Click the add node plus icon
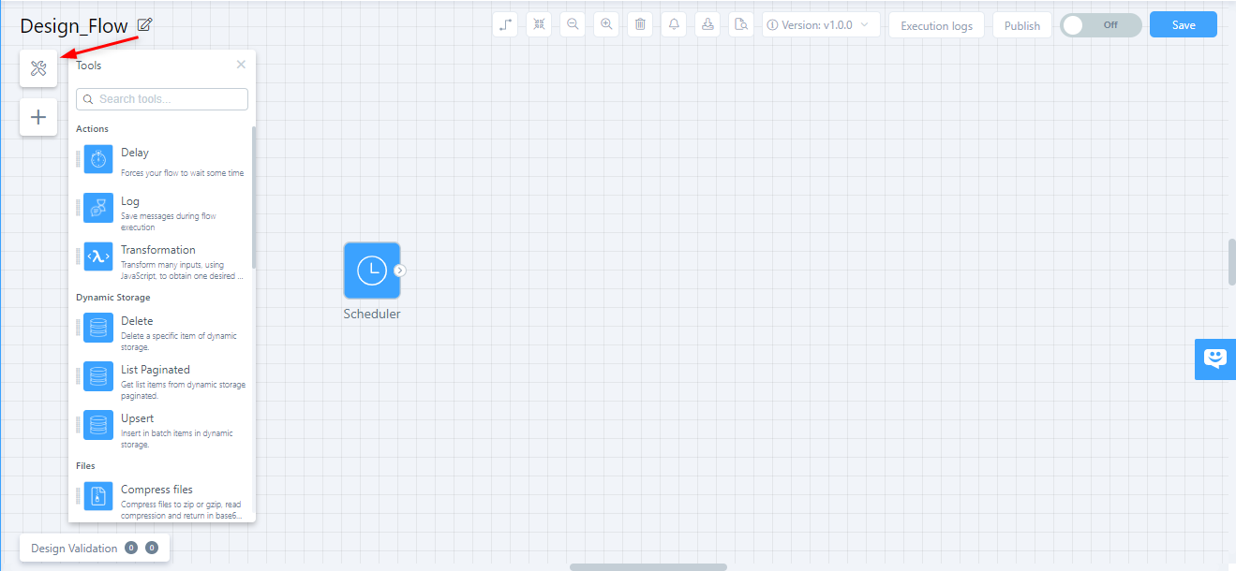1236x571 pixels. [x=38, y=117]
